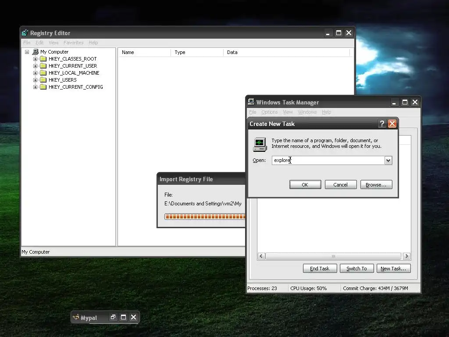Open Task Manager View menu
The image size is (449, 337).
[x=288, y=112]
